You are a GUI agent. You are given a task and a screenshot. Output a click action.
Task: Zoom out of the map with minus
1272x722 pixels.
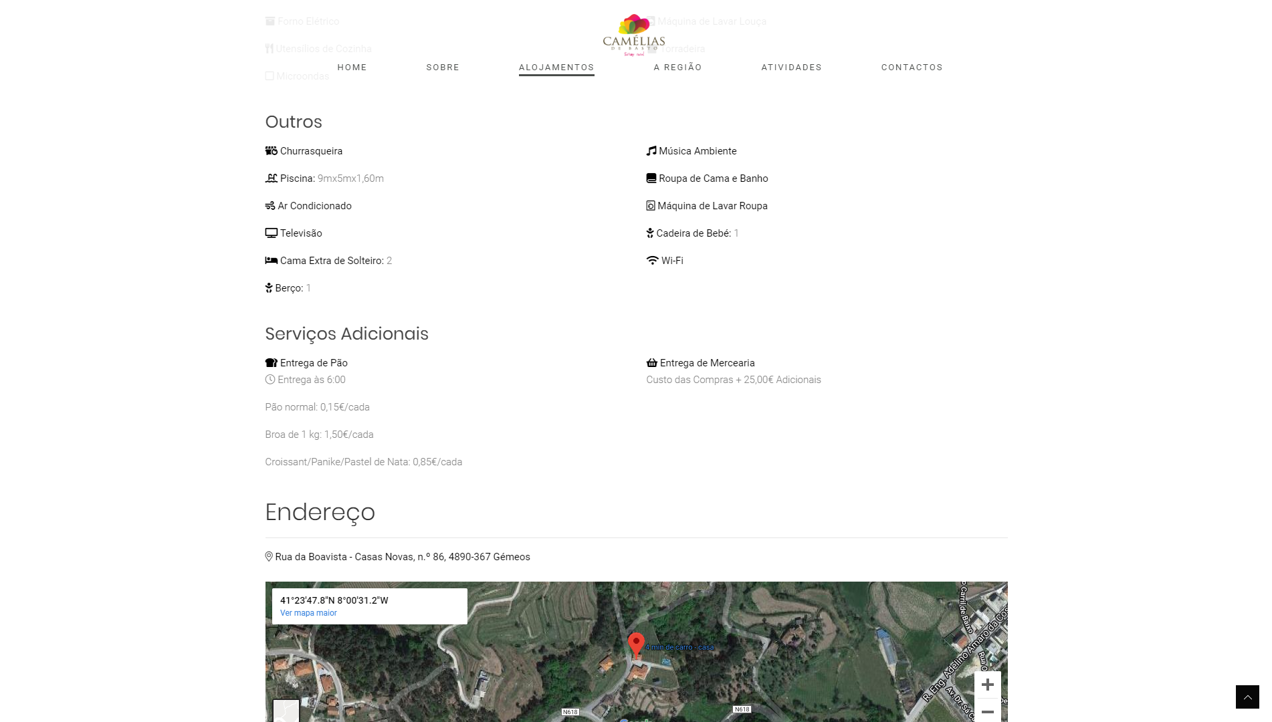[x=988, y=711]
